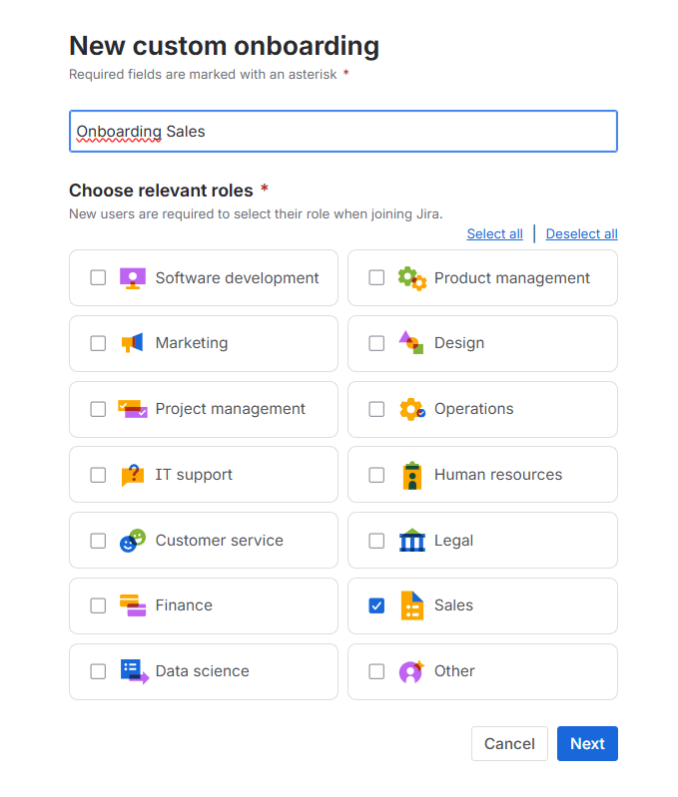Click the Legal courthouse icon
Image resolution: width=678 pixels, height=797 pixels.
coord(411,541)
